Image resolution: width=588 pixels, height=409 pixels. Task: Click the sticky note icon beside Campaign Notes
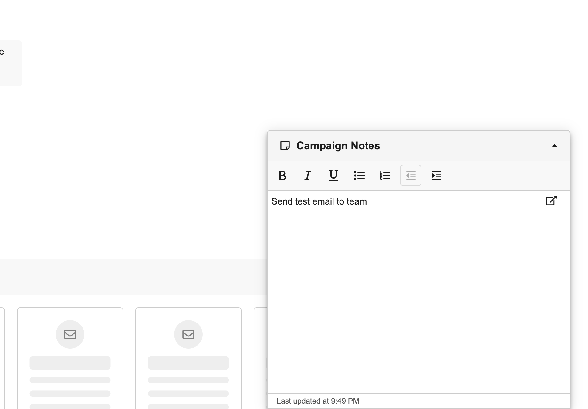pos(285,146)
